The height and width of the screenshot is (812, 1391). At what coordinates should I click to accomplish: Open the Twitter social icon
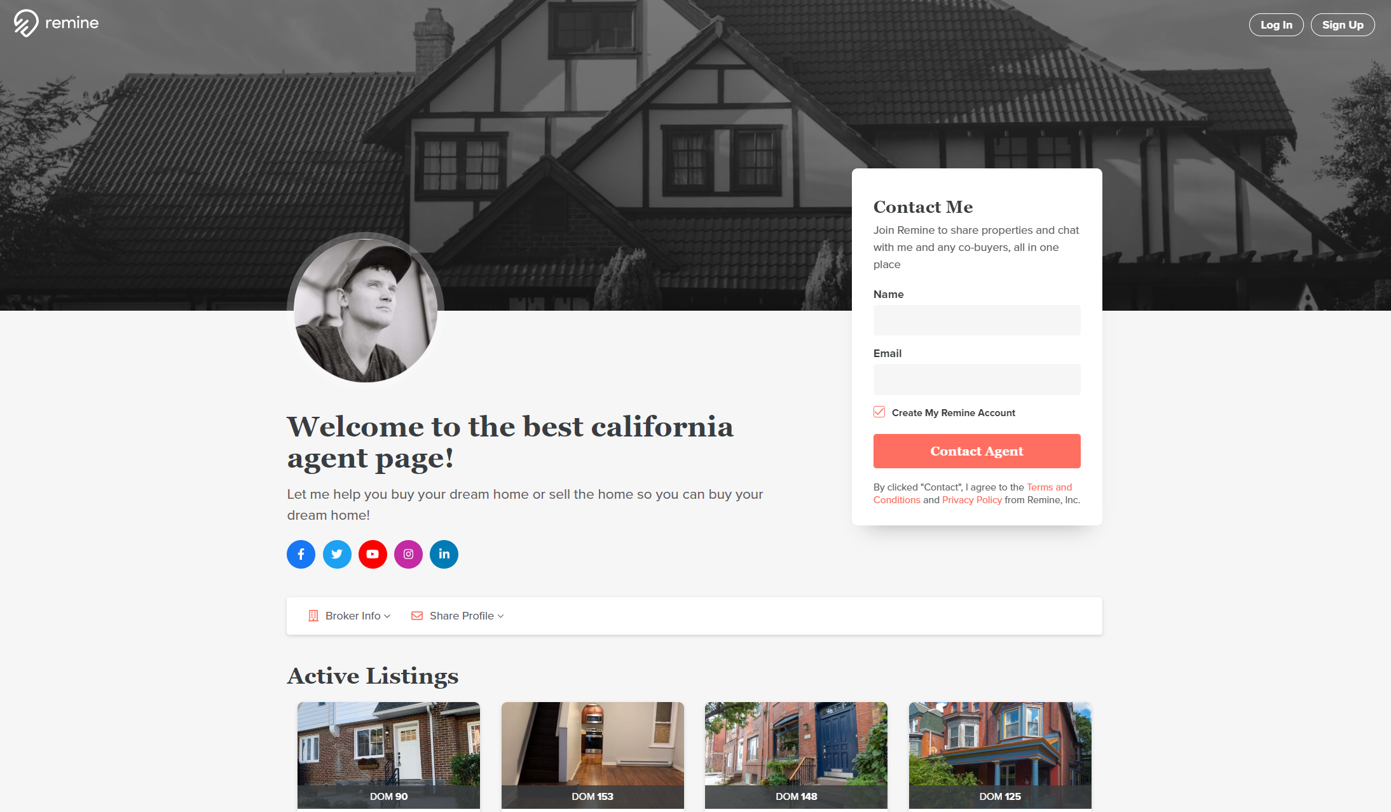(337, 554)
